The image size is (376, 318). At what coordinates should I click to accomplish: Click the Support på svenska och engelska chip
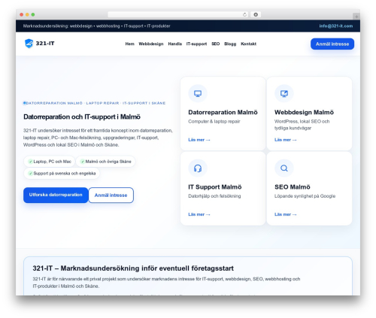tap(62, 174)
